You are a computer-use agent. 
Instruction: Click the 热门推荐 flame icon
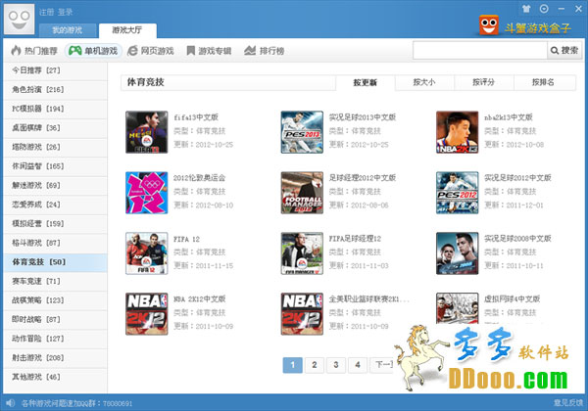16,50
